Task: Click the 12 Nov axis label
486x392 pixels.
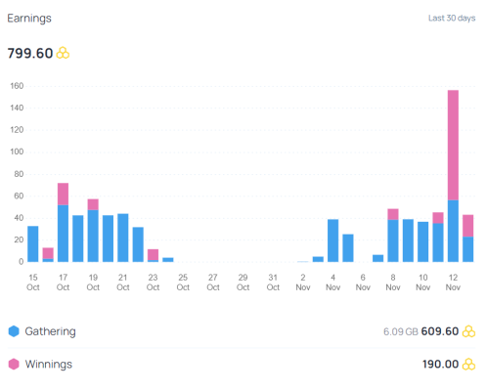Action: coord(453,283)
